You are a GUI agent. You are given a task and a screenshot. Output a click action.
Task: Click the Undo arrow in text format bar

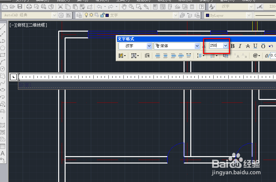click(x=271, y=46)
